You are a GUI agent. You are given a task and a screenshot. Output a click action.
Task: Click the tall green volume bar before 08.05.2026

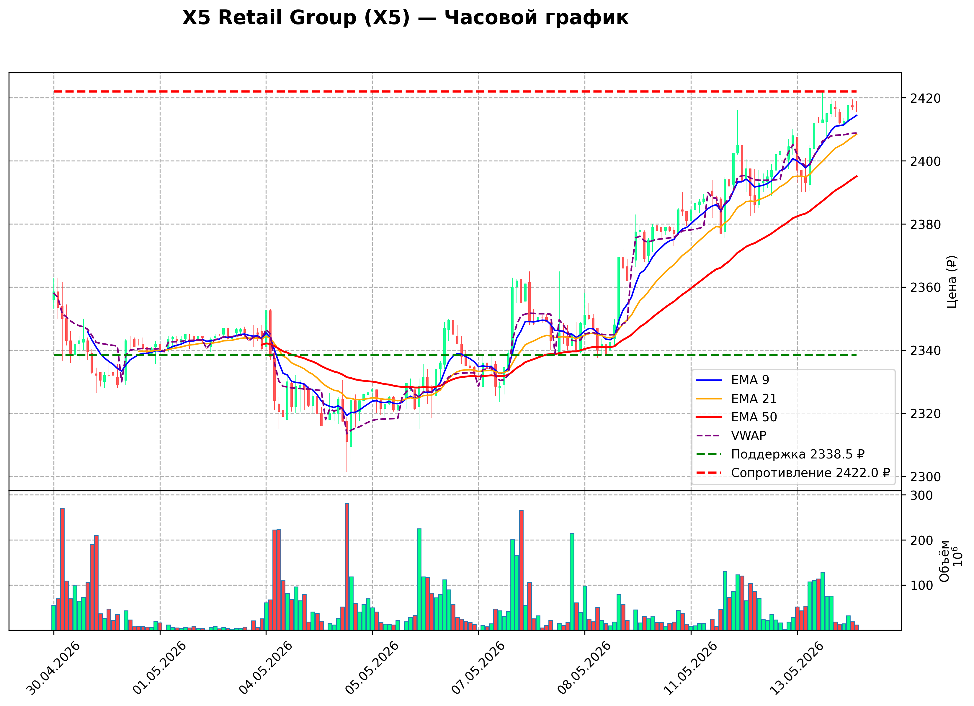pyautogui.click(x=572, y=582)
